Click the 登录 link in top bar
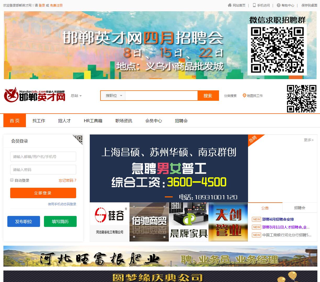The width and height of the screenshot is (320, 282). tap(42, 5)
